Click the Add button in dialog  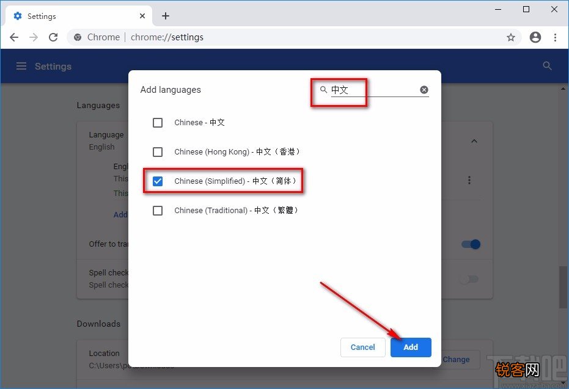tap(411, 347)
